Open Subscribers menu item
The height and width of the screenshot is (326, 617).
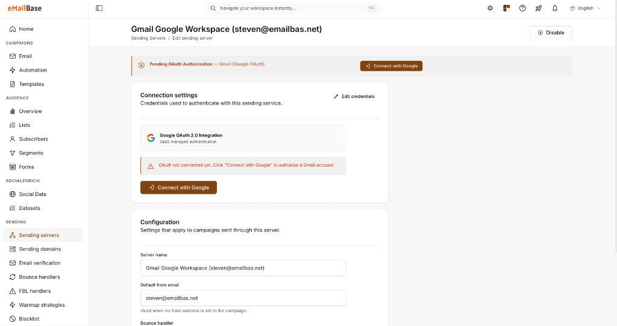pyautogui.click(x=43, y=139)
